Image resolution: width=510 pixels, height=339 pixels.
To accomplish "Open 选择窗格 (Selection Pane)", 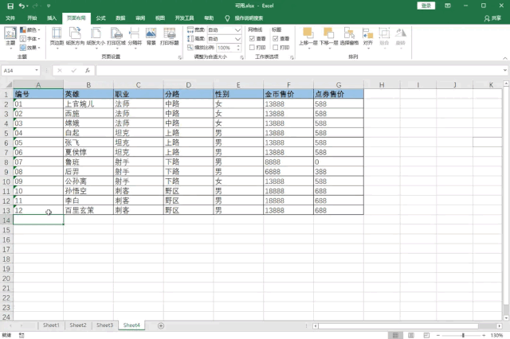I will click(349, 36).
